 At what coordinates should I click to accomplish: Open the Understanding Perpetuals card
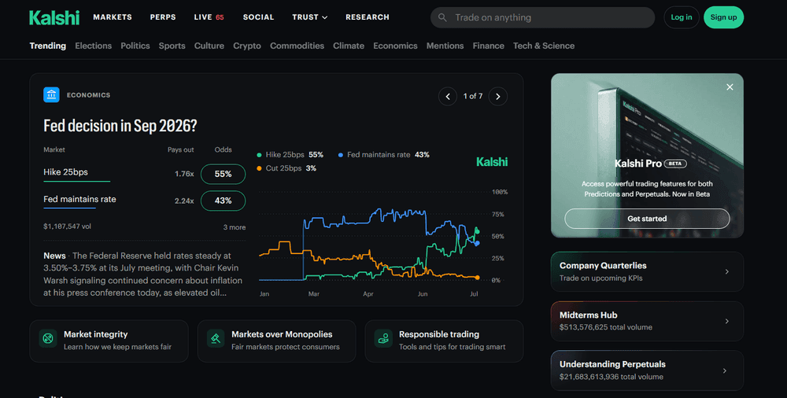[647, 371]
